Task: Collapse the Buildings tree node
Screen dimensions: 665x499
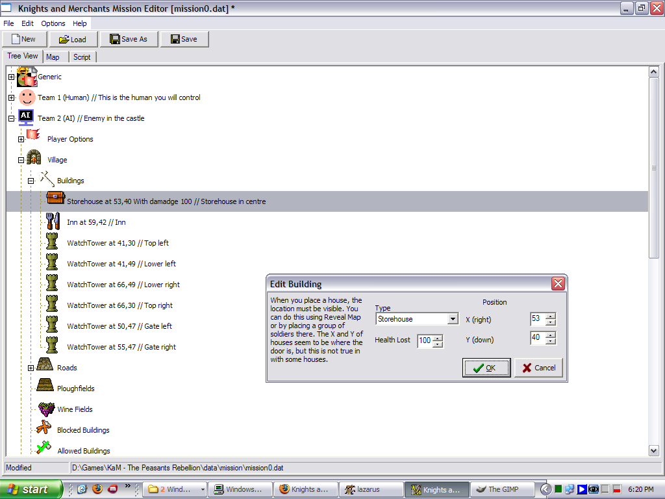Action: tap(31, 181)
